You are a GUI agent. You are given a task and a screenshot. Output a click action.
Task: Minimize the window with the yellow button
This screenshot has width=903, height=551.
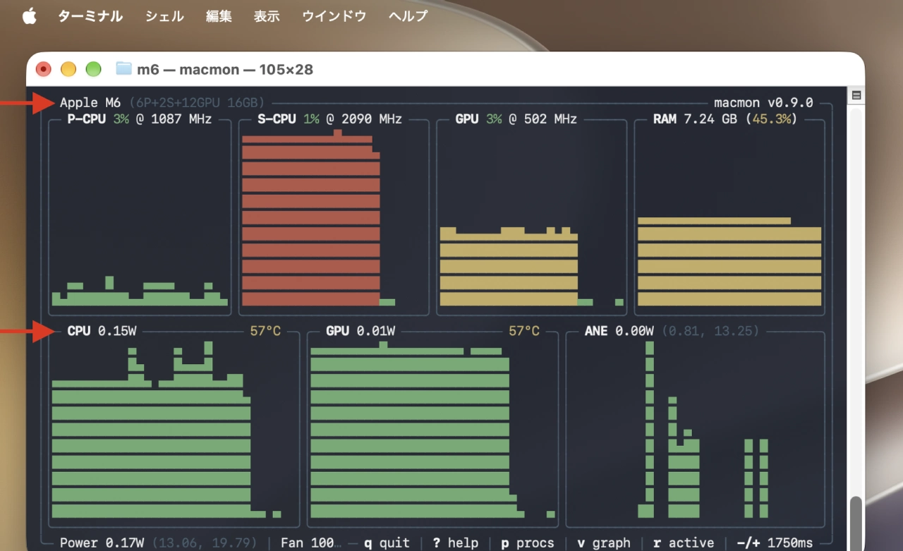point(68,69)
